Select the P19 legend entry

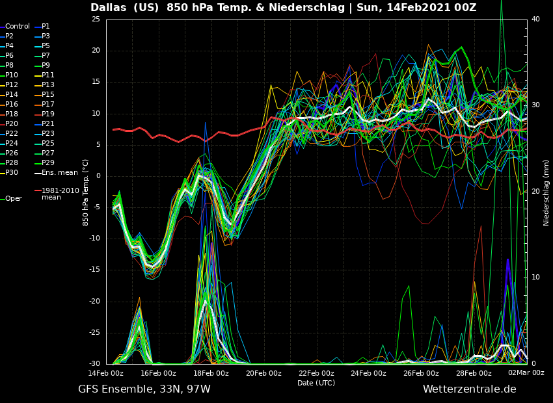[x=48, y=114]
